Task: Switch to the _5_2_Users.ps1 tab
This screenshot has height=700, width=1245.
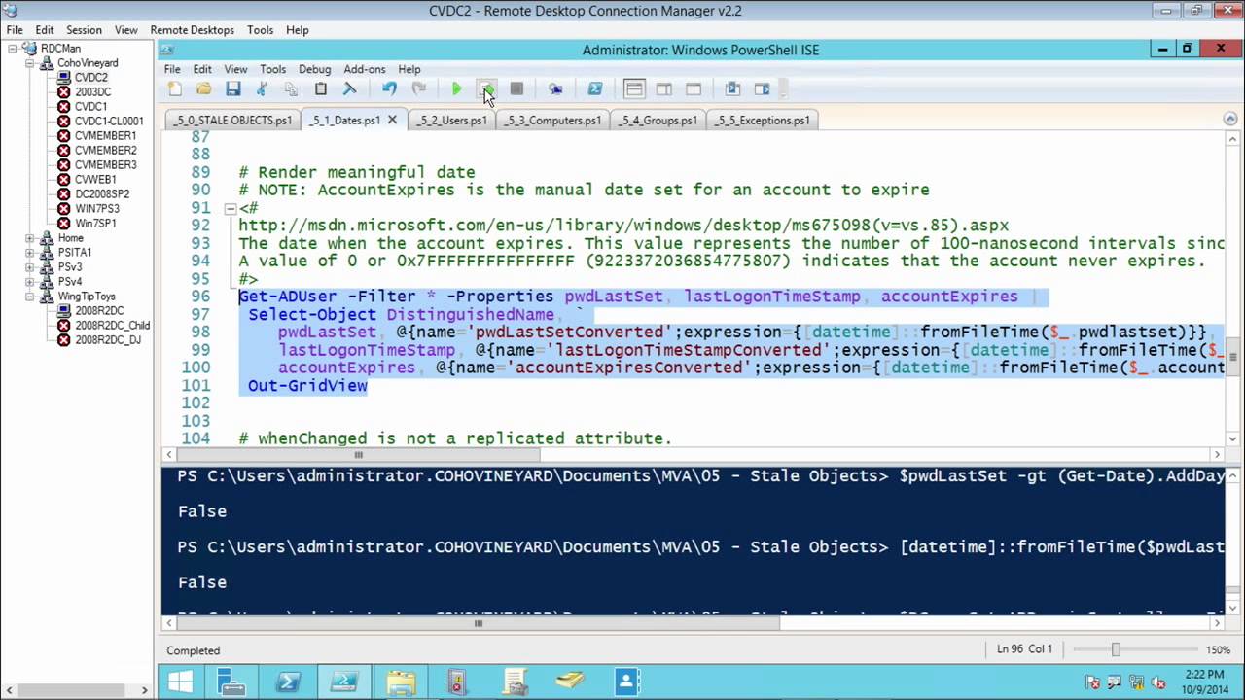Action: (x=451, y=121)
